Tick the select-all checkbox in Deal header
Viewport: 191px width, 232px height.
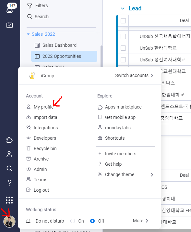123,21
